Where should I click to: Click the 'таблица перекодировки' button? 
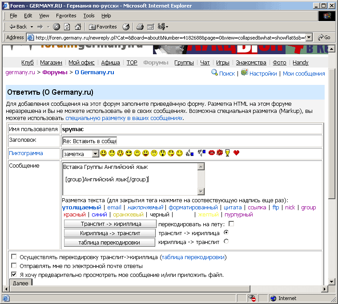[110, 242]
